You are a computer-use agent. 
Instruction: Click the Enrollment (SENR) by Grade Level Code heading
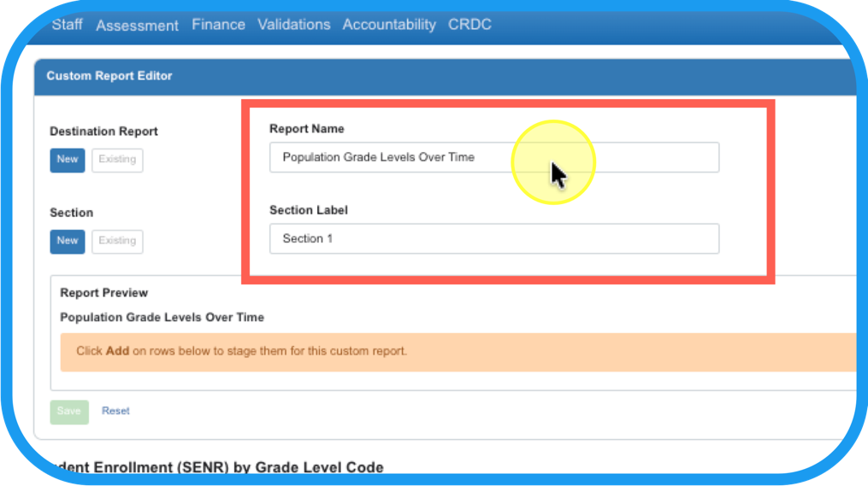pyautogui.click(x=214, y=467)
